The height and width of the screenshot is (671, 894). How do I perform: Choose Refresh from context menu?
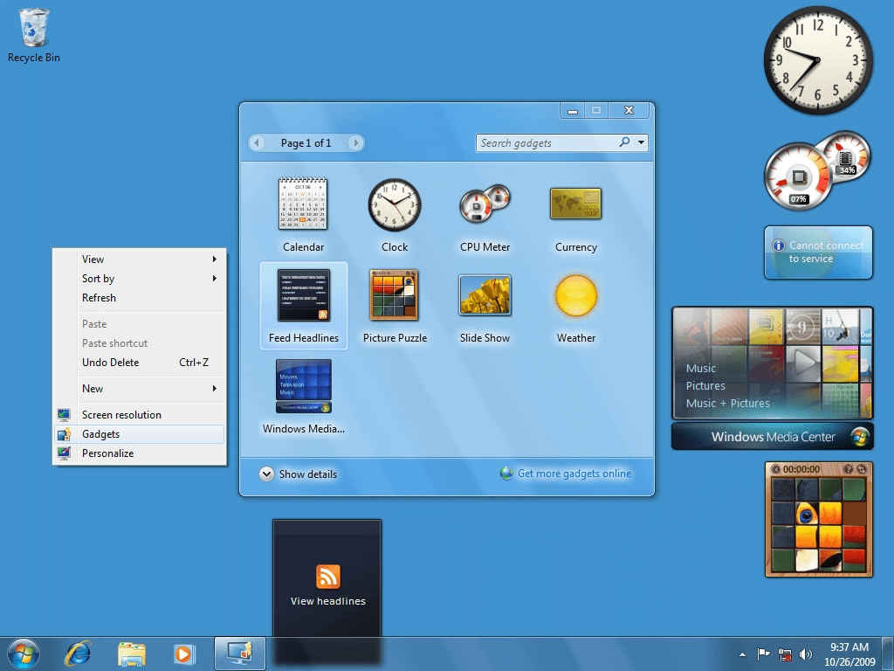(140, 298)
